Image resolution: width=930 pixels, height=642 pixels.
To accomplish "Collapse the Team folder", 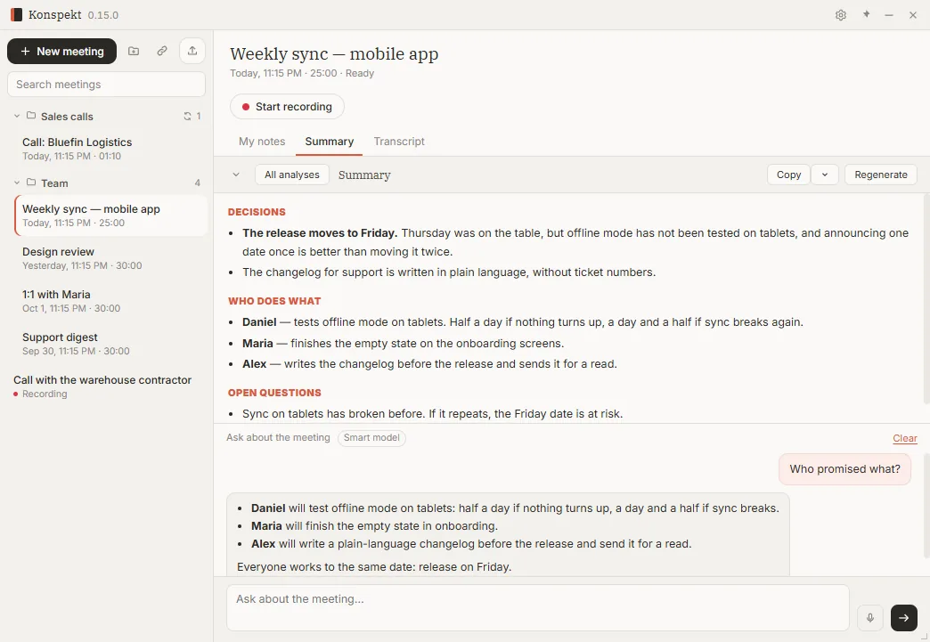I will pyautogui.click(x=17, y=183).
